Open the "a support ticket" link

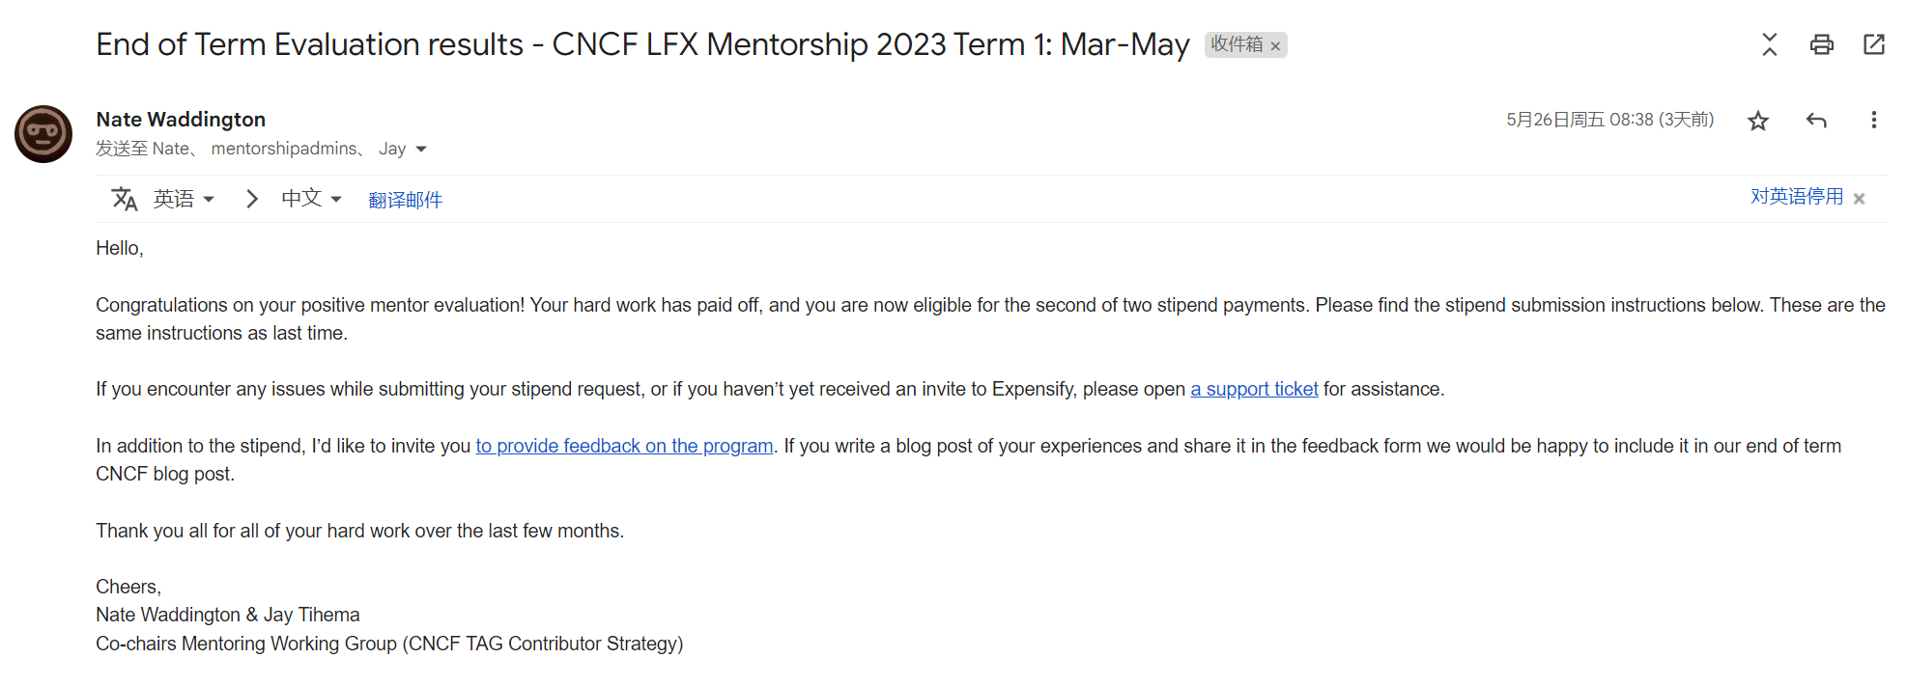click(x=1254, y=389)
